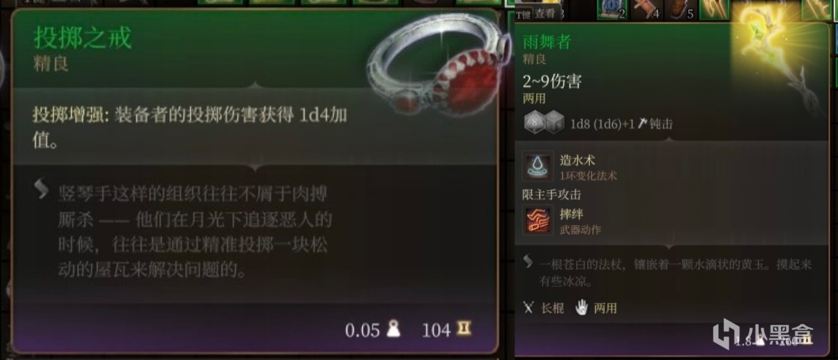Select hotbar slot numbered 2
This screenshot has height=360, width=838.
(x=611, y=9)
